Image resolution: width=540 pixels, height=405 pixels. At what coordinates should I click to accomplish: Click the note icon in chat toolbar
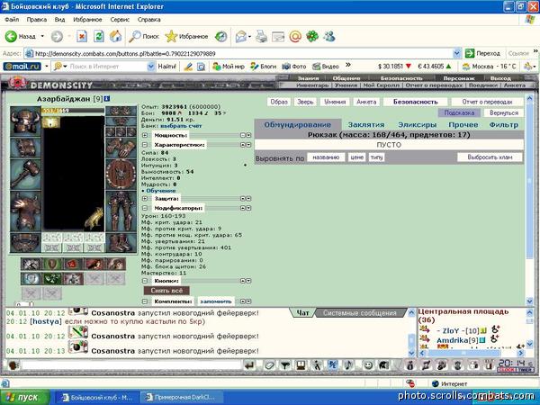point(348,365)
